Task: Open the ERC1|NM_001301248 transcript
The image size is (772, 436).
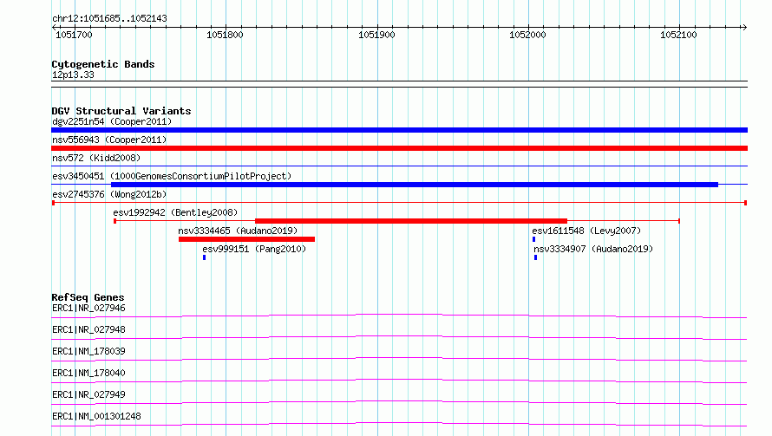Action: (96, 416)
